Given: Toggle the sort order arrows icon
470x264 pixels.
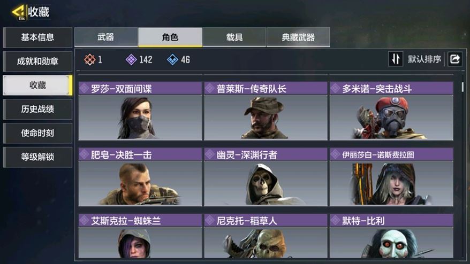Looking at the screenshot, I should 396,59.
